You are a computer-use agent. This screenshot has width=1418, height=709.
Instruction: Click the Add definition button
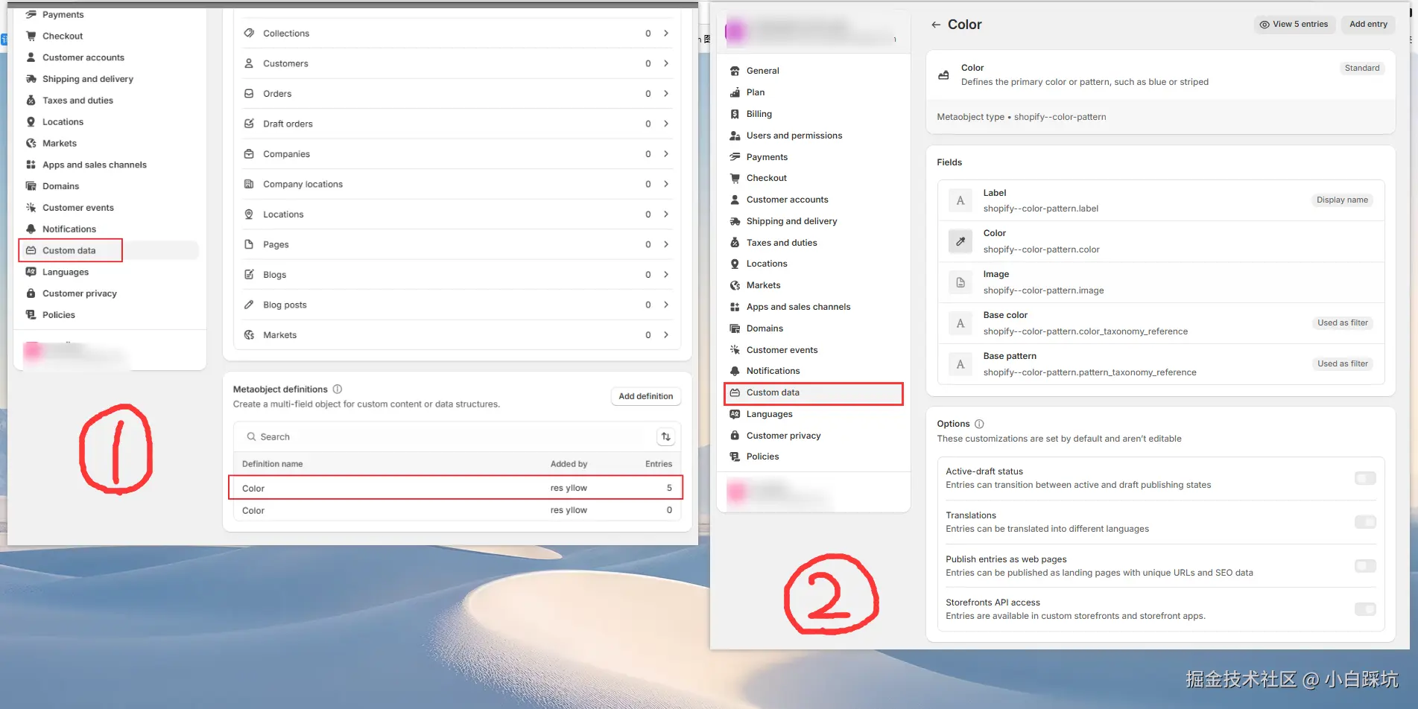[x=645, y=396]
